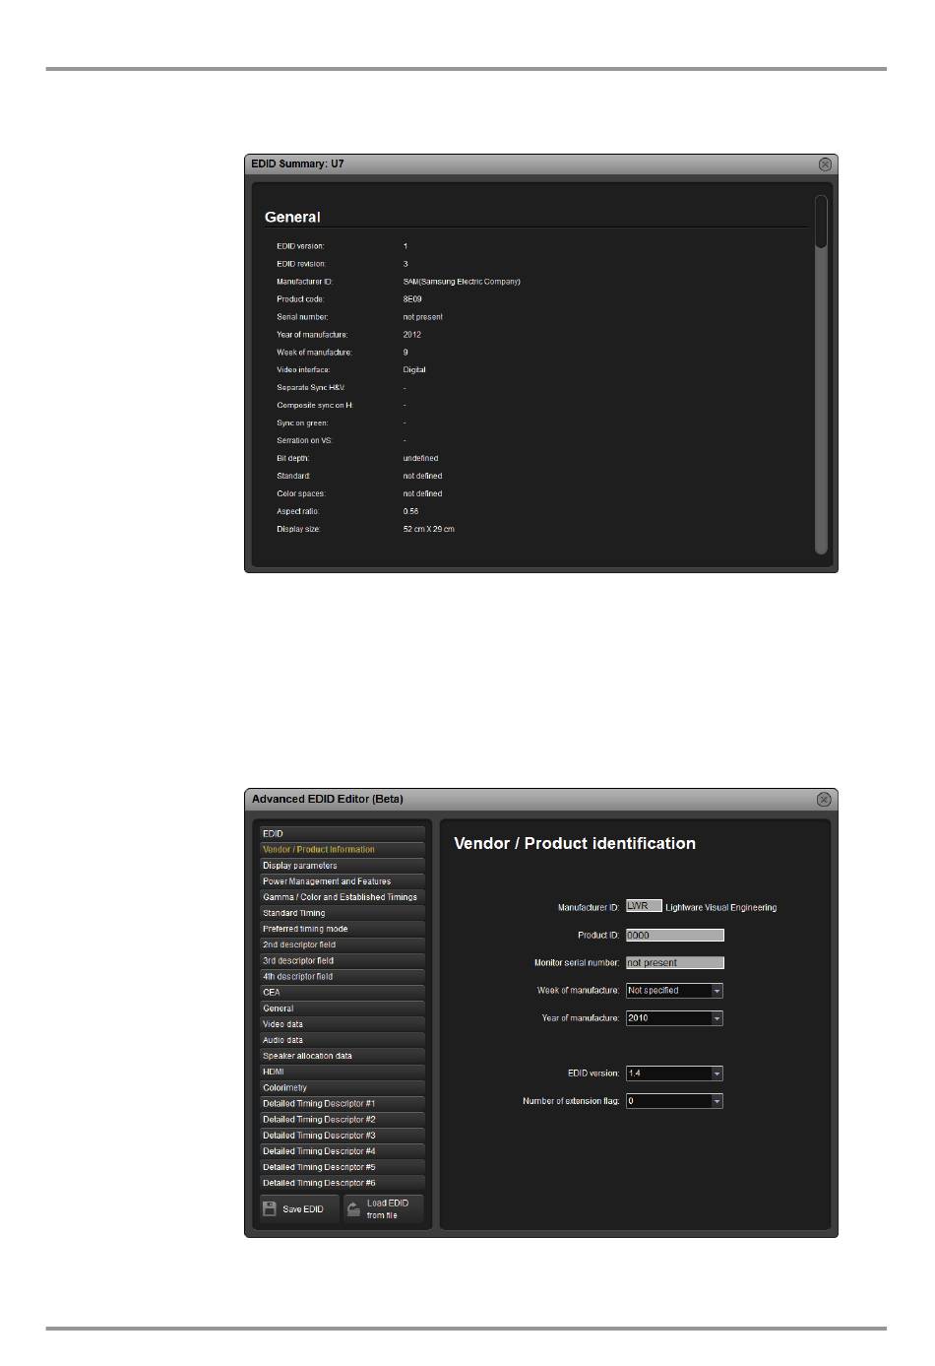This screenshot has height=1366, width=935.
Task: Click the Save EDID floppy disk icon
Action: [270, 1208]
